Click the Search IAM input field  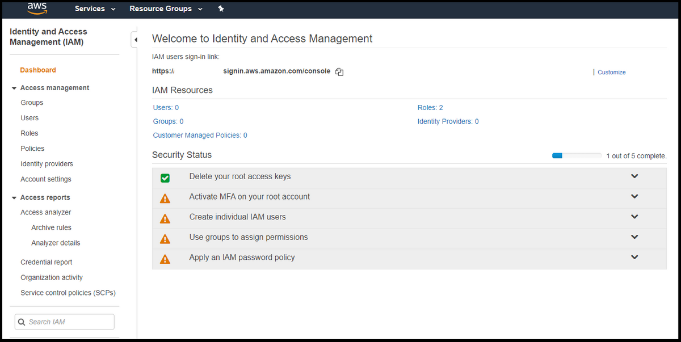pyautogui.click(x=69, y=322)
